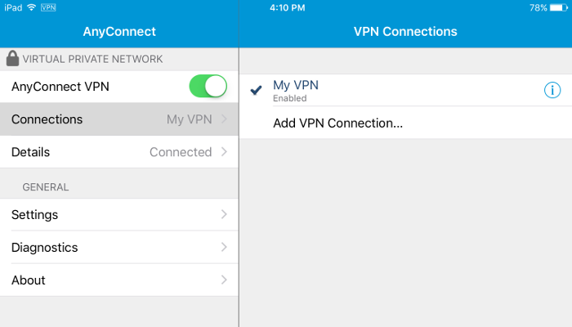
Task: Tap the 4:10 PM clock in status bar
Action: [x=287, y=7]
